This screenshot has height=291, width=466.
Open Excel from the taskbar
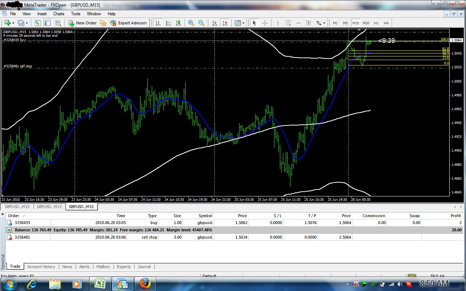pyautogui.click(x=100, y=283)
